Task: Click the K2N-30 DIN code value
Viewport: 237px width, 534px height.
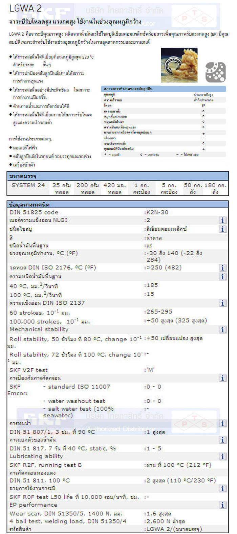Action: 156,212
